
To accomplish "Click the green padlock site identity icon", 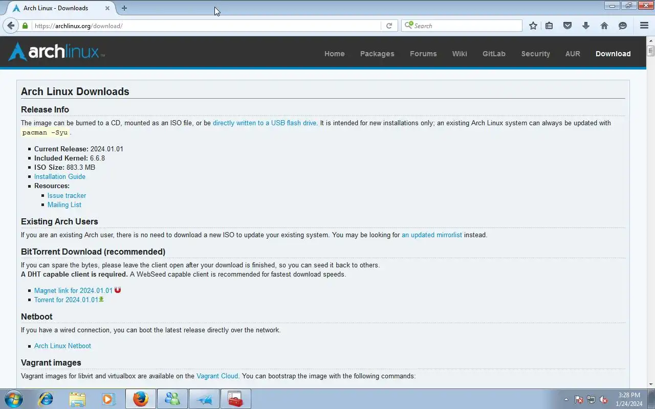I will [x=25, y=26].
